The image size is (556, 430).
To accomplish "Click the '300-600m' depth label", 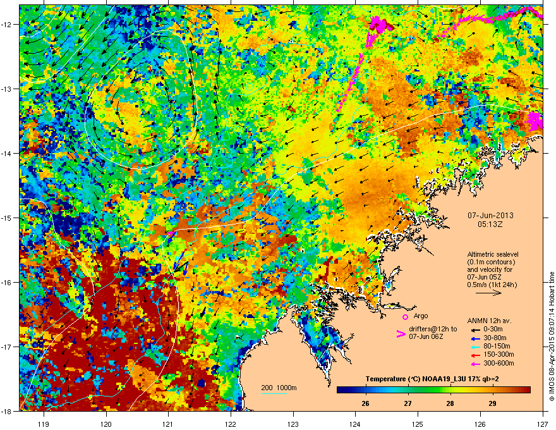I will (x=499, y=364).
